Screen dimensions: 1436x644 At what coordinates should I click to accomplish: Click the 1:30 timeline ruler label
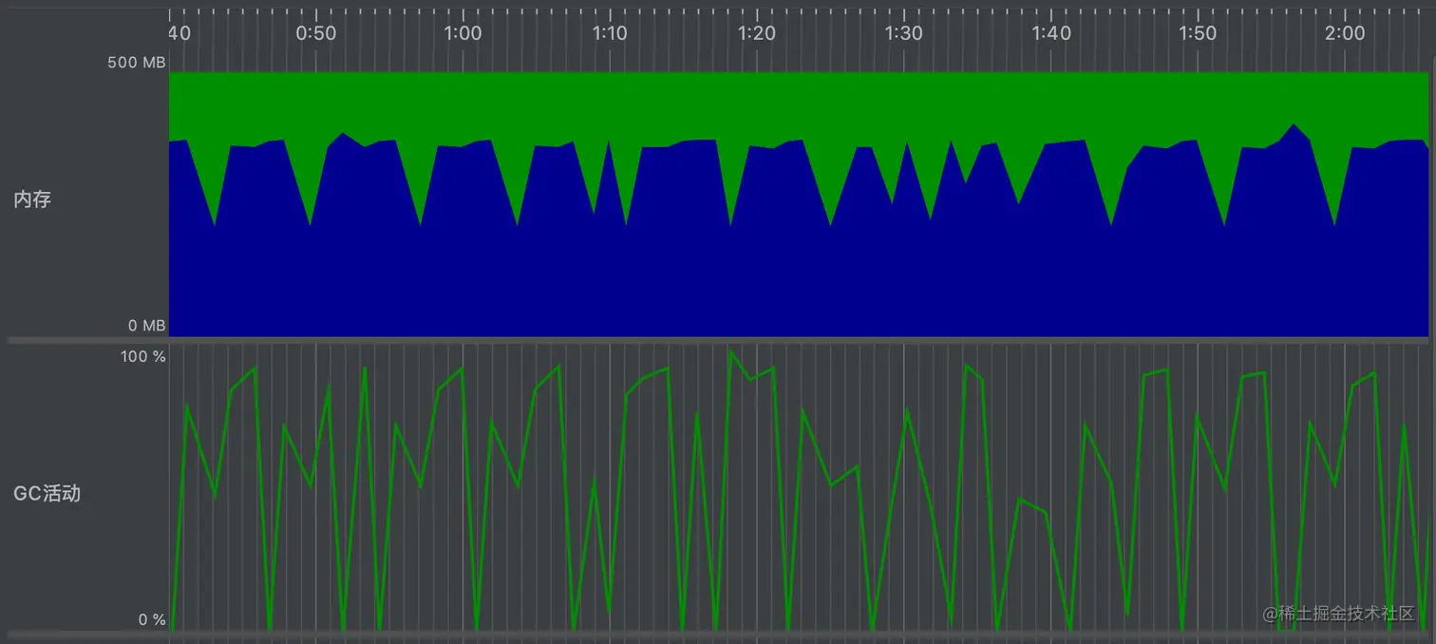tap(903, 33)
